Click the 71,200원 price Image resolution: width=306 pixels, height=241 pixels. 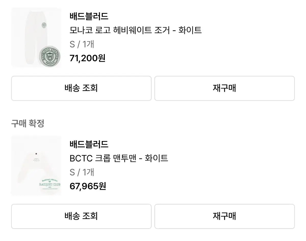[x=87, y=58]
